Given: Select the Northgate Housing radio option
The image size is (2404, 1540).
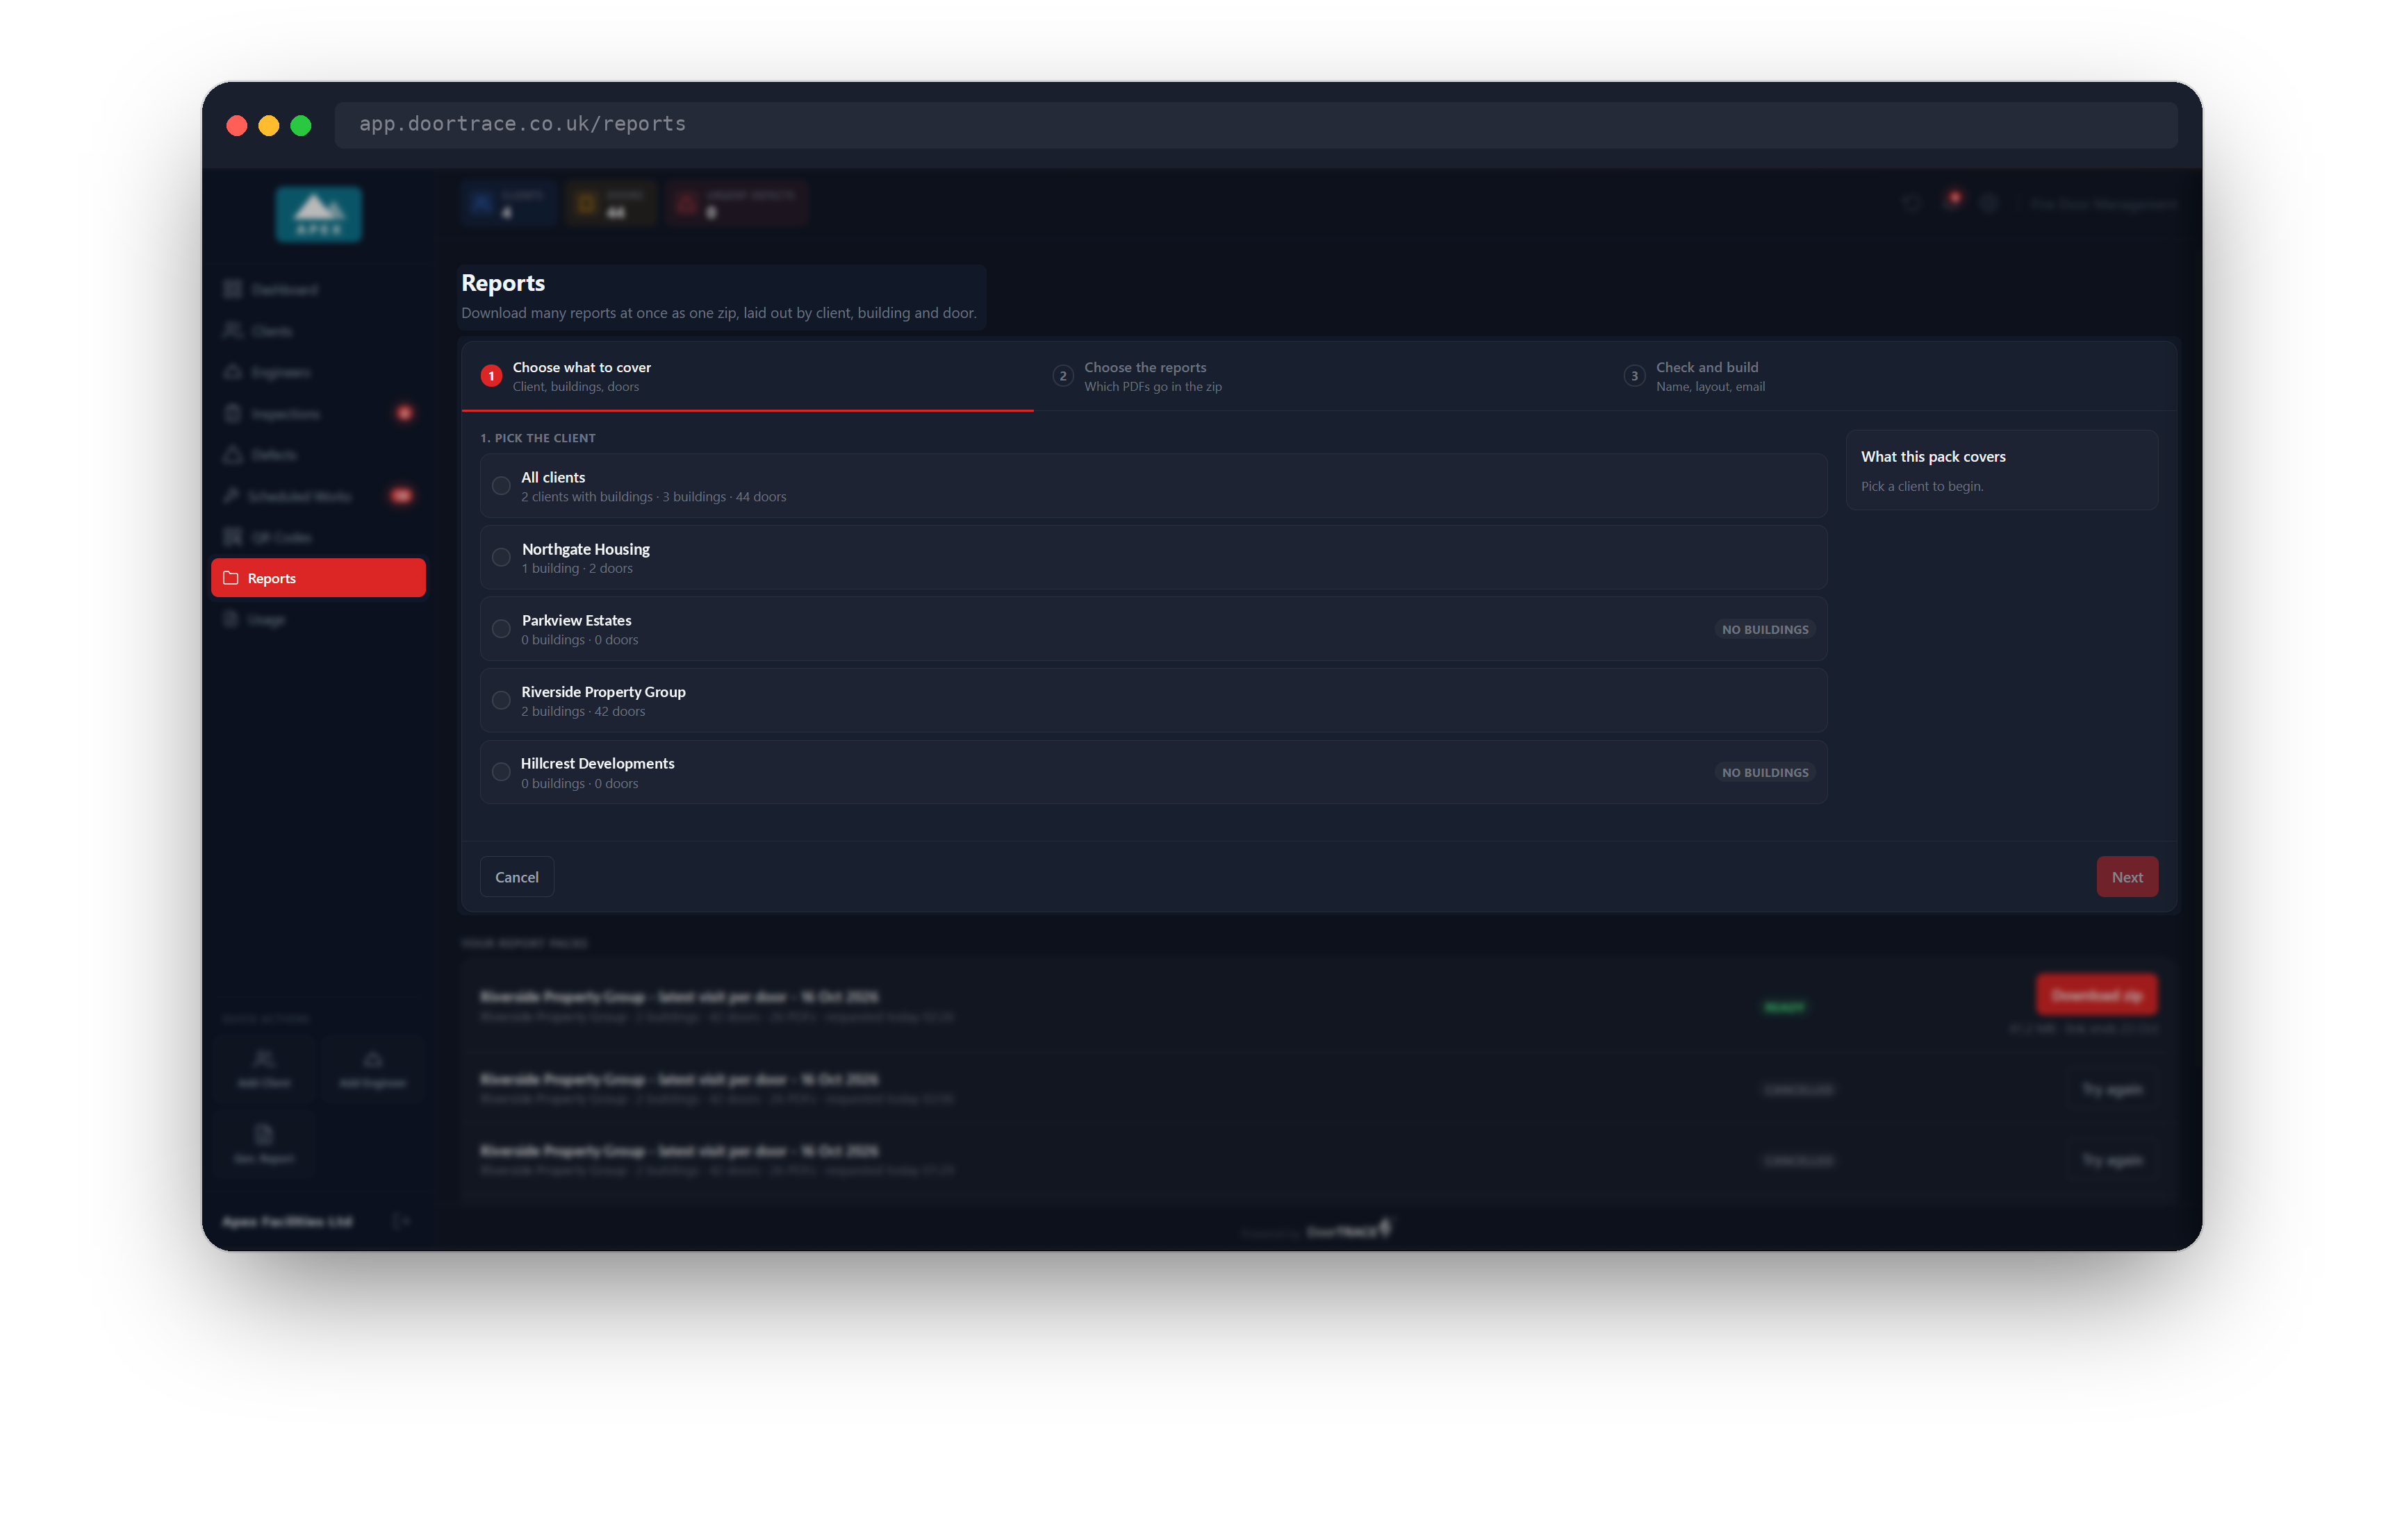Looking at the screenshot, I should [501, 558].
